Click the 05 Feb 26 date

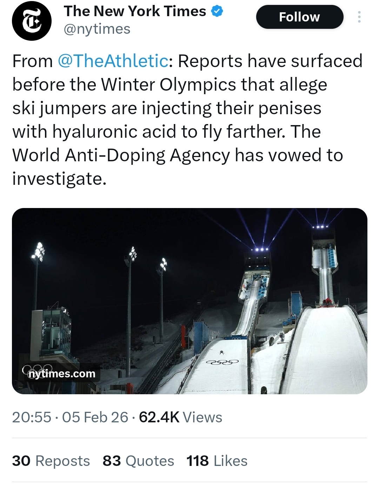click(x=95, y=417)
